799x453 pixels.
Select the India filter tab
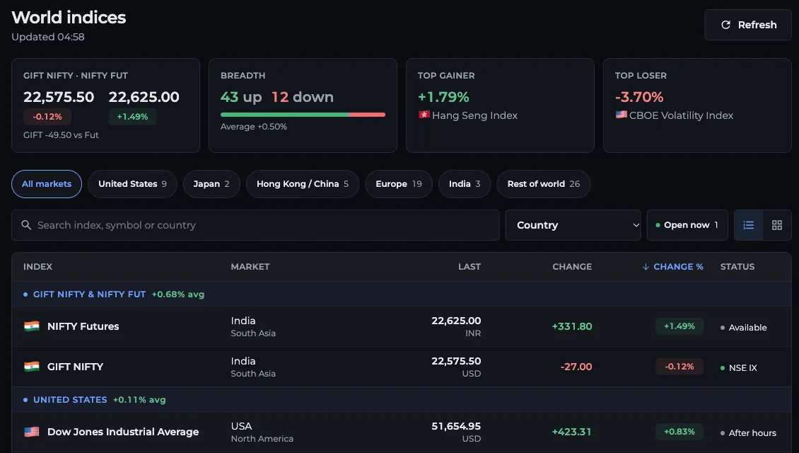(x=465, y=183)
